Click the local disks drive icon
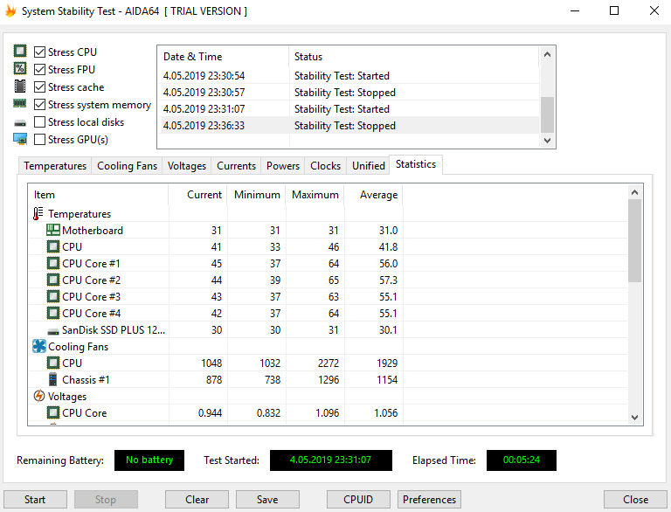The image size is (671, 512). [x=20, y=123]
